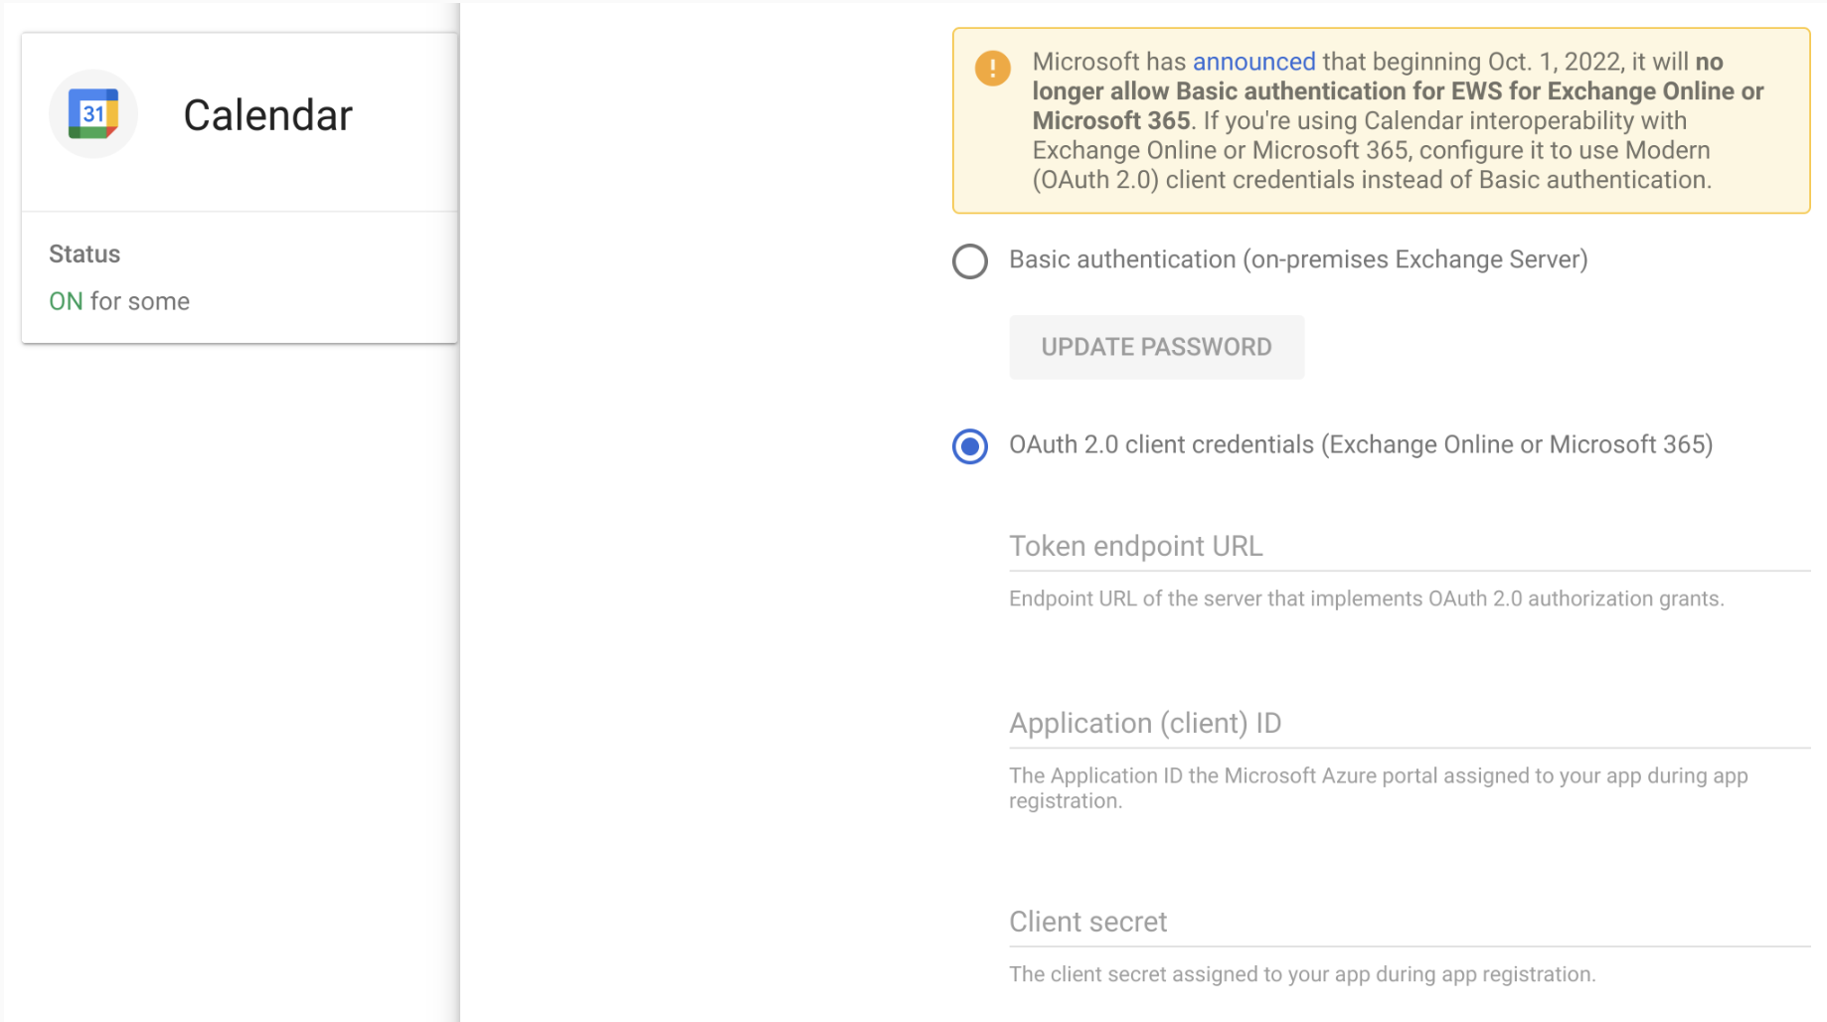Click the Google Calendar app icon
Screen dimensions: 1827x1022
pyautogui.click(x=92, y=113)
